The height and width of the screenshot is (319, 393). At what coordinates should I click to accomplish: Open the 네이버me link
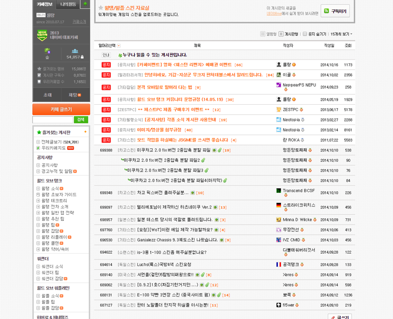[x=274, y=14]
